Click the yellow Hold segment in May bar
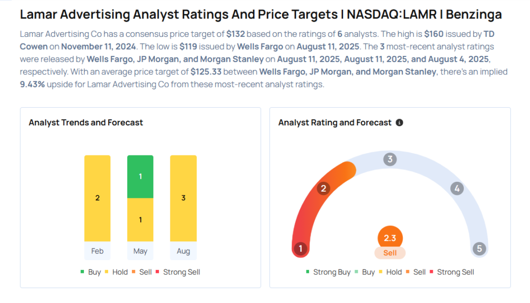Image resolution: width=530 pixels, height=303 pixels. (140, 220)
